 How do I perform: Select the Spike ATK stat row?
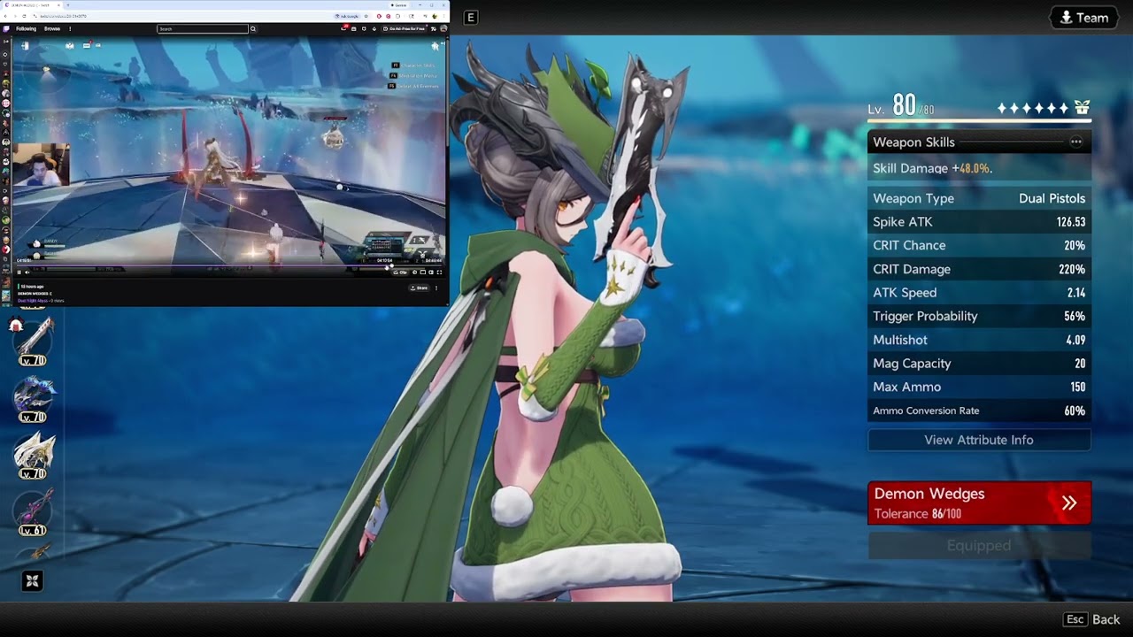[x=979, y=222]
